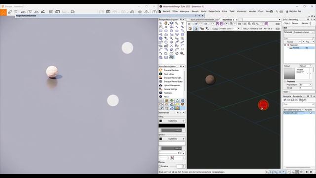The image size is (316, 178).
Task: Click the black fill color swatch
Action: click(x=172, y=126)
